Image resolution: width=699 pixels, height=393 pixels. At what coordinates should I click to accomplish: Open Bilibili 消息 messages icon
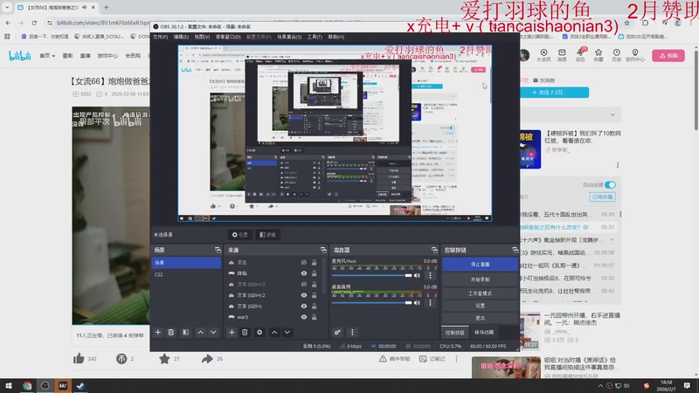pos(562,55)
